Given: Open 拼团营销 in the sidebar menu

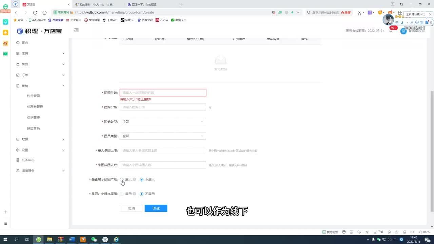Looking at the screenshot, I should [33, 128].
